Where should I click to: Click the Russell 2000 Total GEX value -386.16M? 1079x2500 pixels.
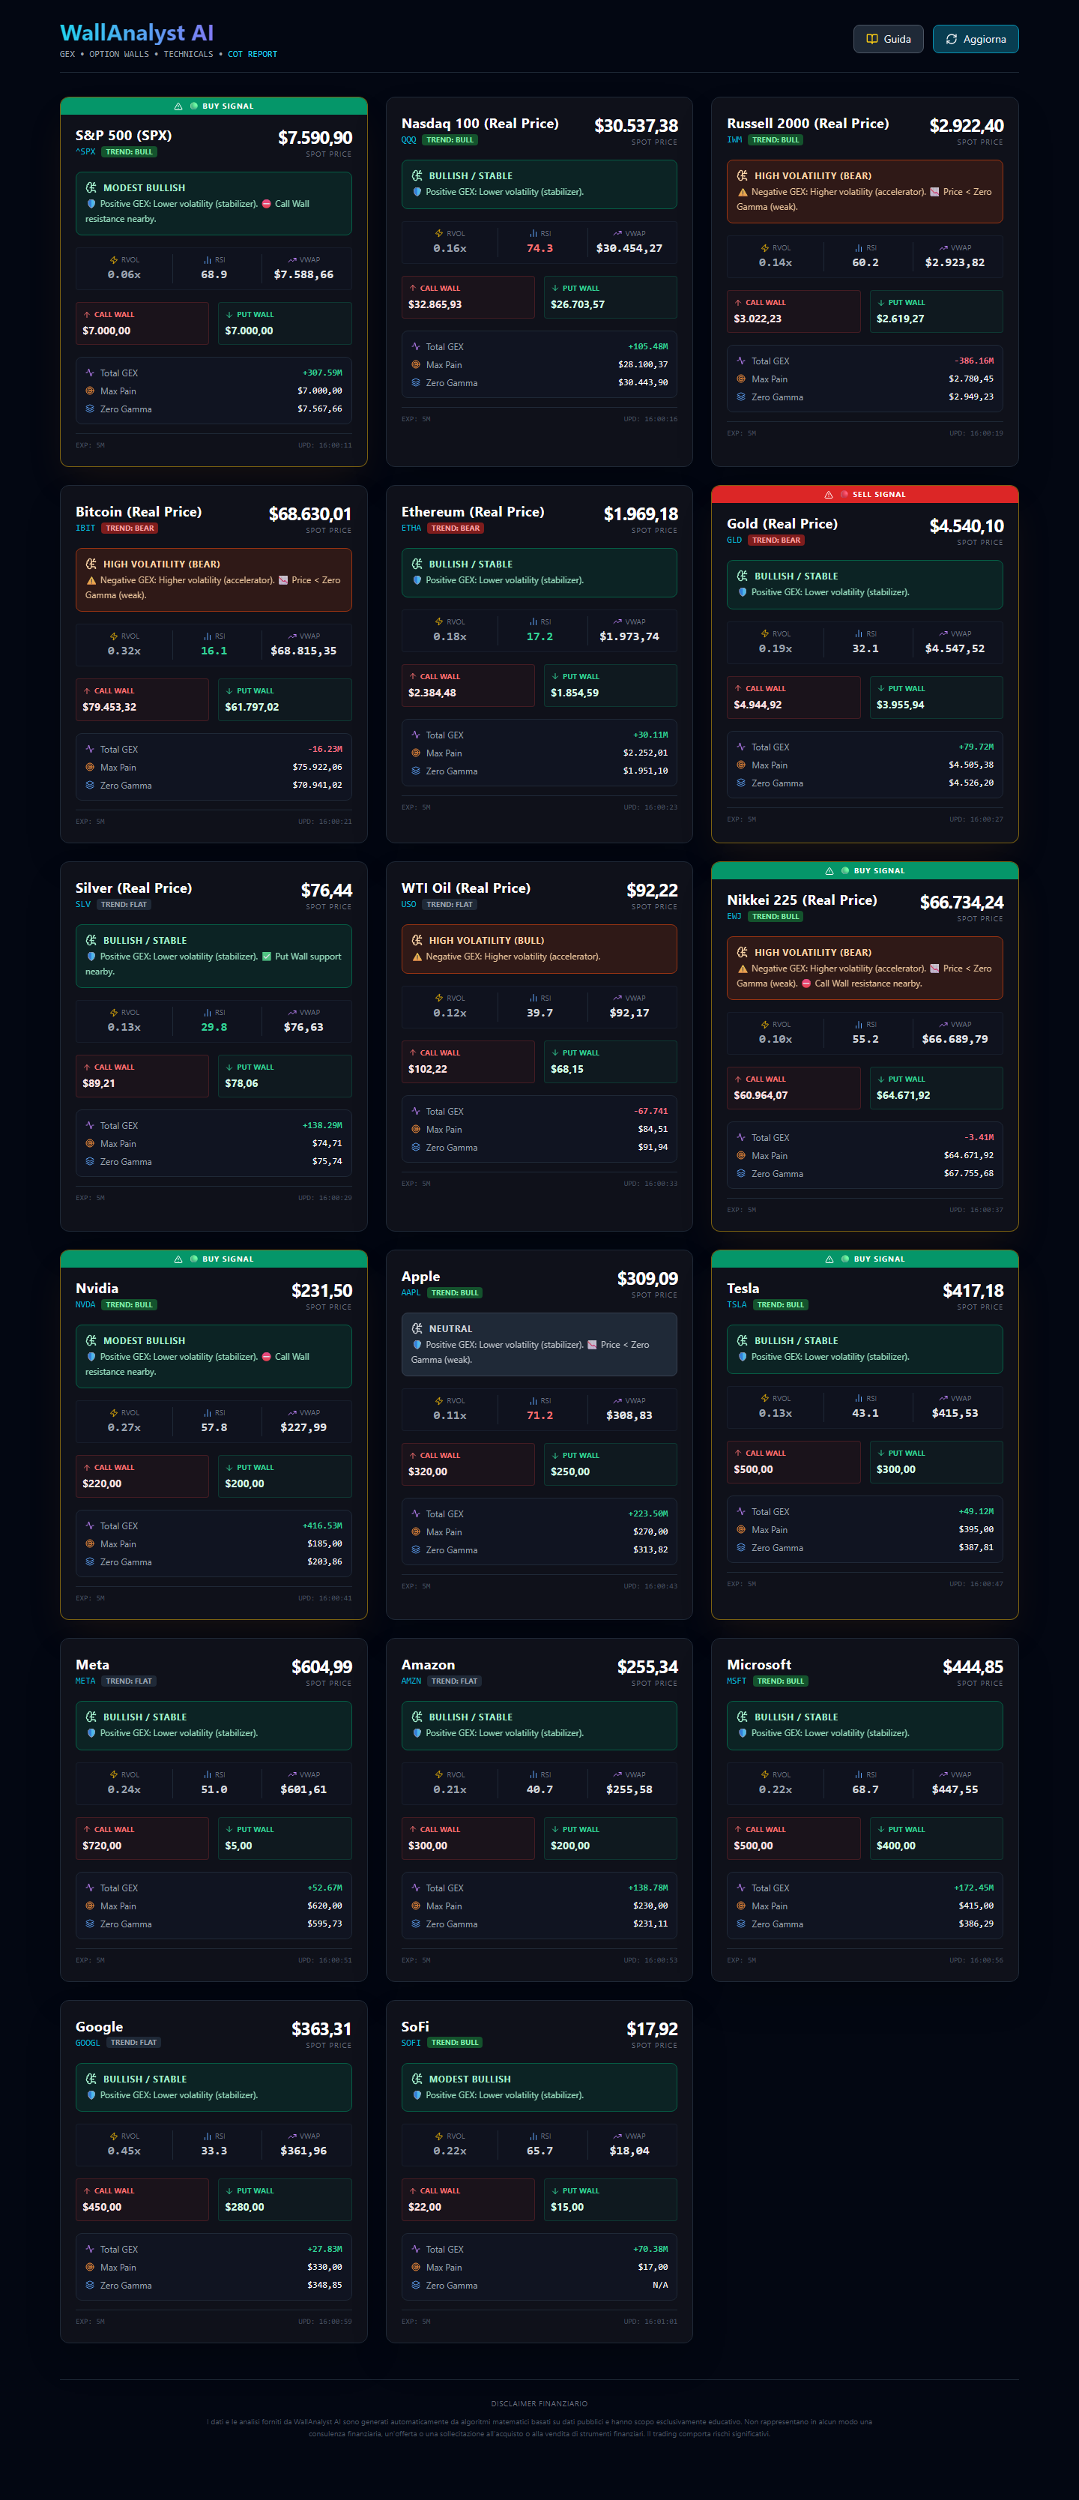coord(974,361)
